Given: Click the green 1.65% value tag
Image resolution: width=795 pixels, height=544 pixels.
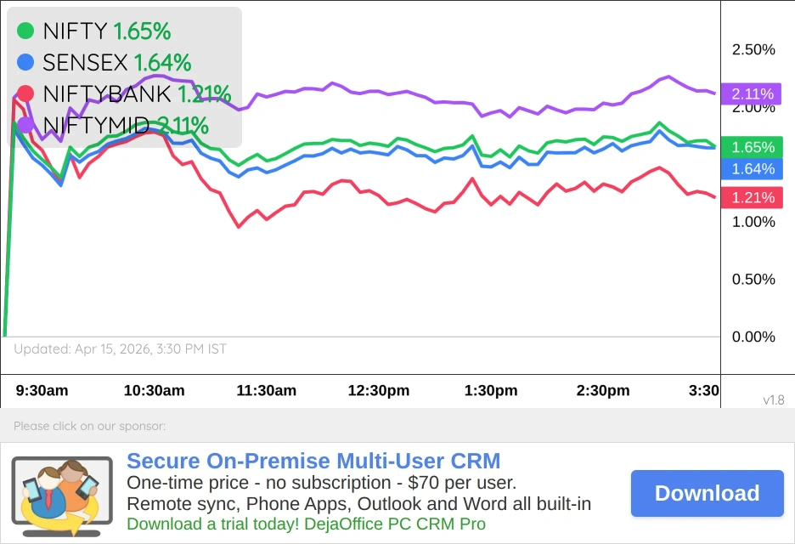Looking at the screenshot, I should point(753,147).
